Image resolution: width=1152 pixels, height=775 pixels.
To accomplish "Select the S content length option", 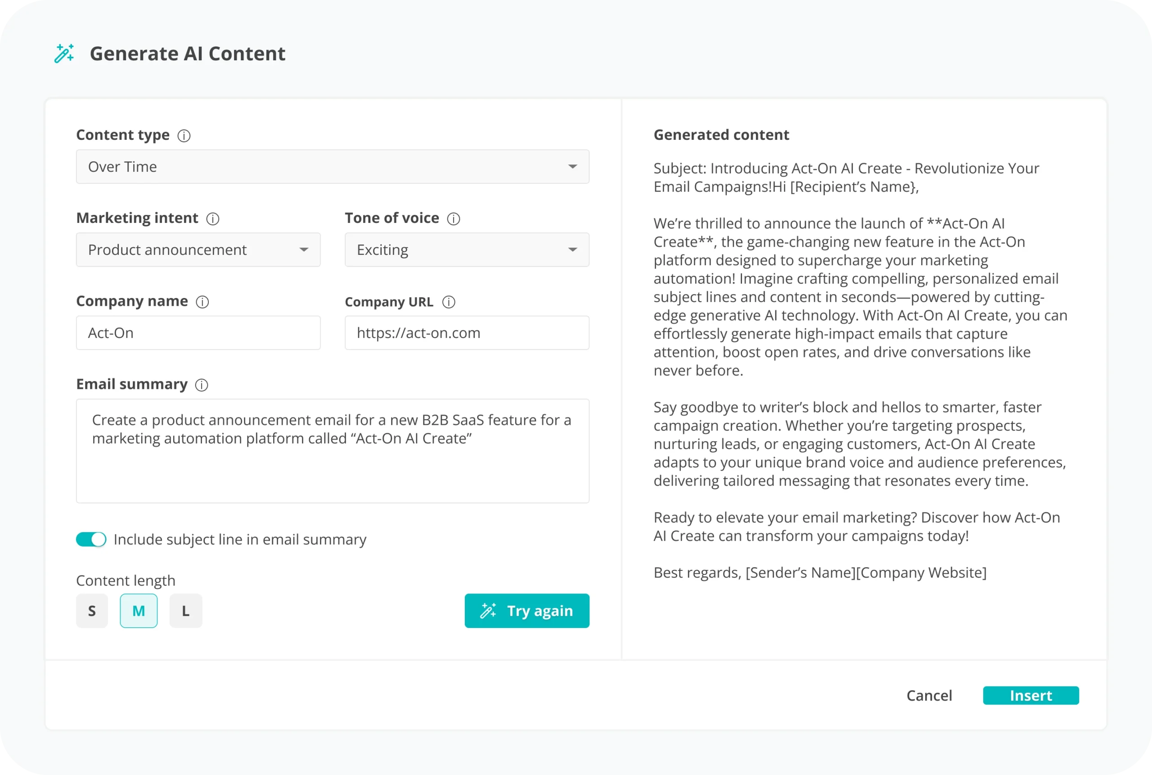I will [x=92, y=611].
